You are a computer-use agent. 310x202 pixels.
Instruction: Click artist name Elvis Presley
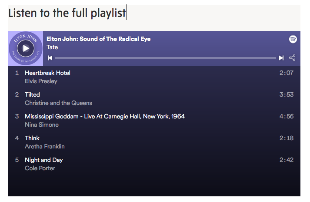tap(41, 81)
